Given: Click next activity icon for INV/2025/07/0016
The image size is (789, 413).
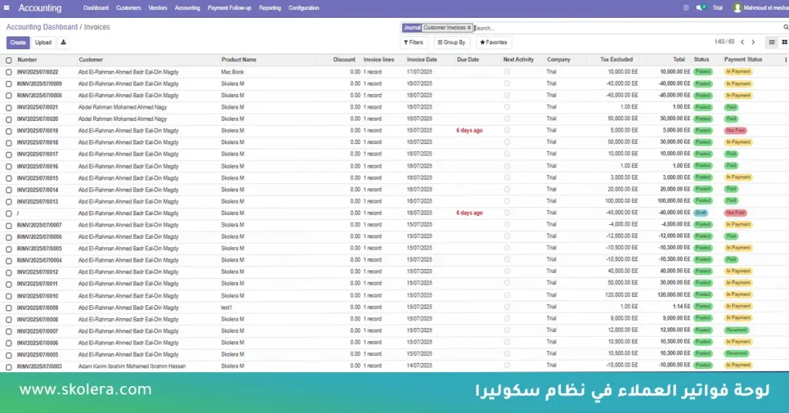Looking at the screenshot, I should [x=507, y=166].
